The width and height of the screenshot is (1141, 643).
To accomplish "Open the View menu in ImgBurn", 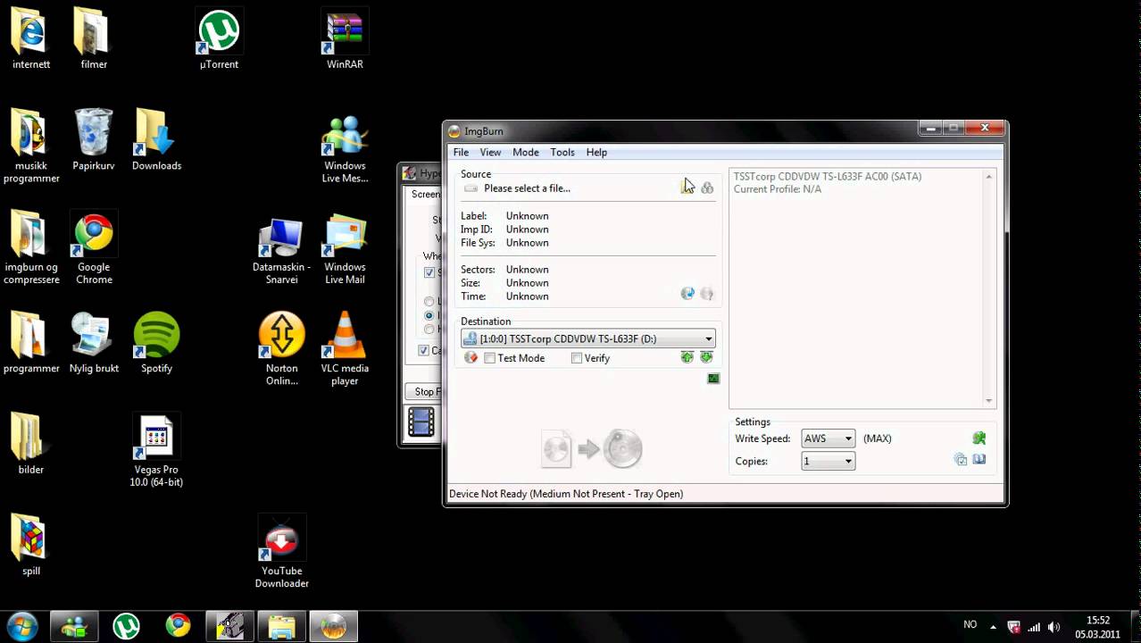I will pyautogui.click(x=490, y=153).
